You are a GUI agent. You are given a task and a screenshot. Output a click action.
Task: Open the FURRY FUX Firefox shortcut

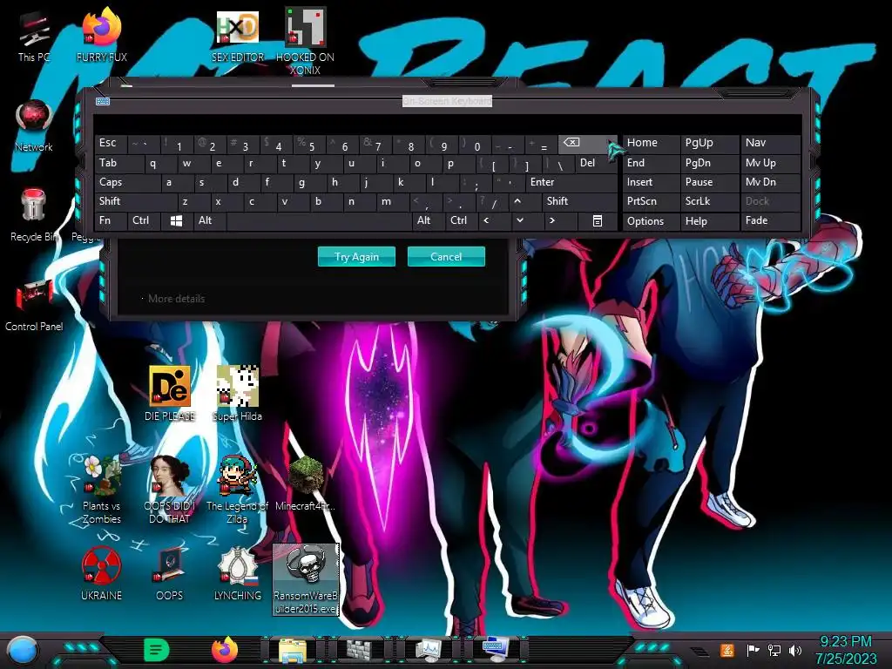pos(101,37)
